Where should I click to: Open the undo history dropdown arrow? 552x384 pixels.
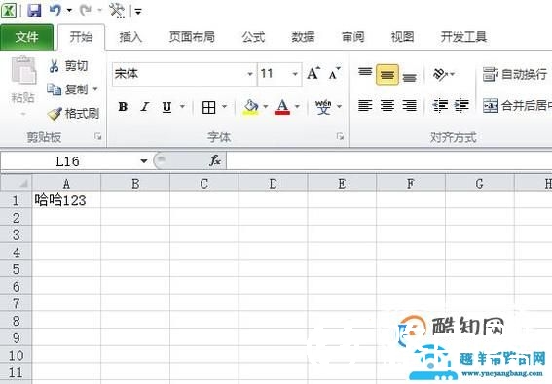click(x=69, y=10)
